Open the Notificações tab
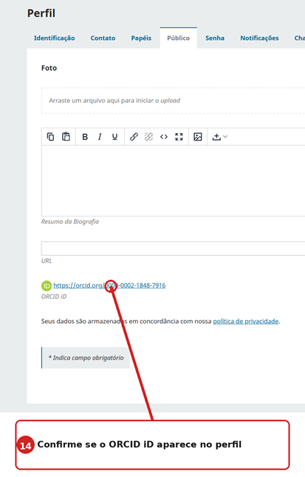 pyautogui.click(x=259, y=38)
